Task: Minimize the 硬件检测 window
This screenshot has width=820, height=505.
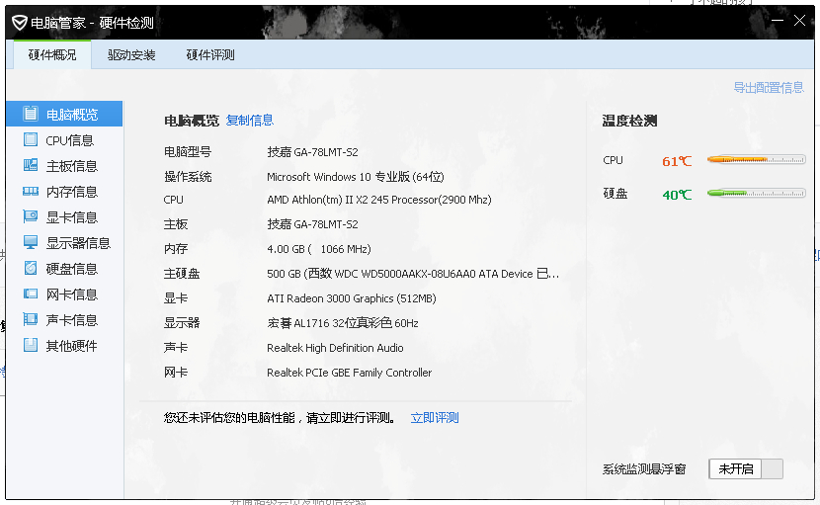Action: click(x=778, y=21)
